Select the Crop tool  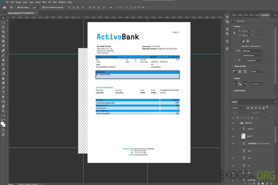point(3,36)
